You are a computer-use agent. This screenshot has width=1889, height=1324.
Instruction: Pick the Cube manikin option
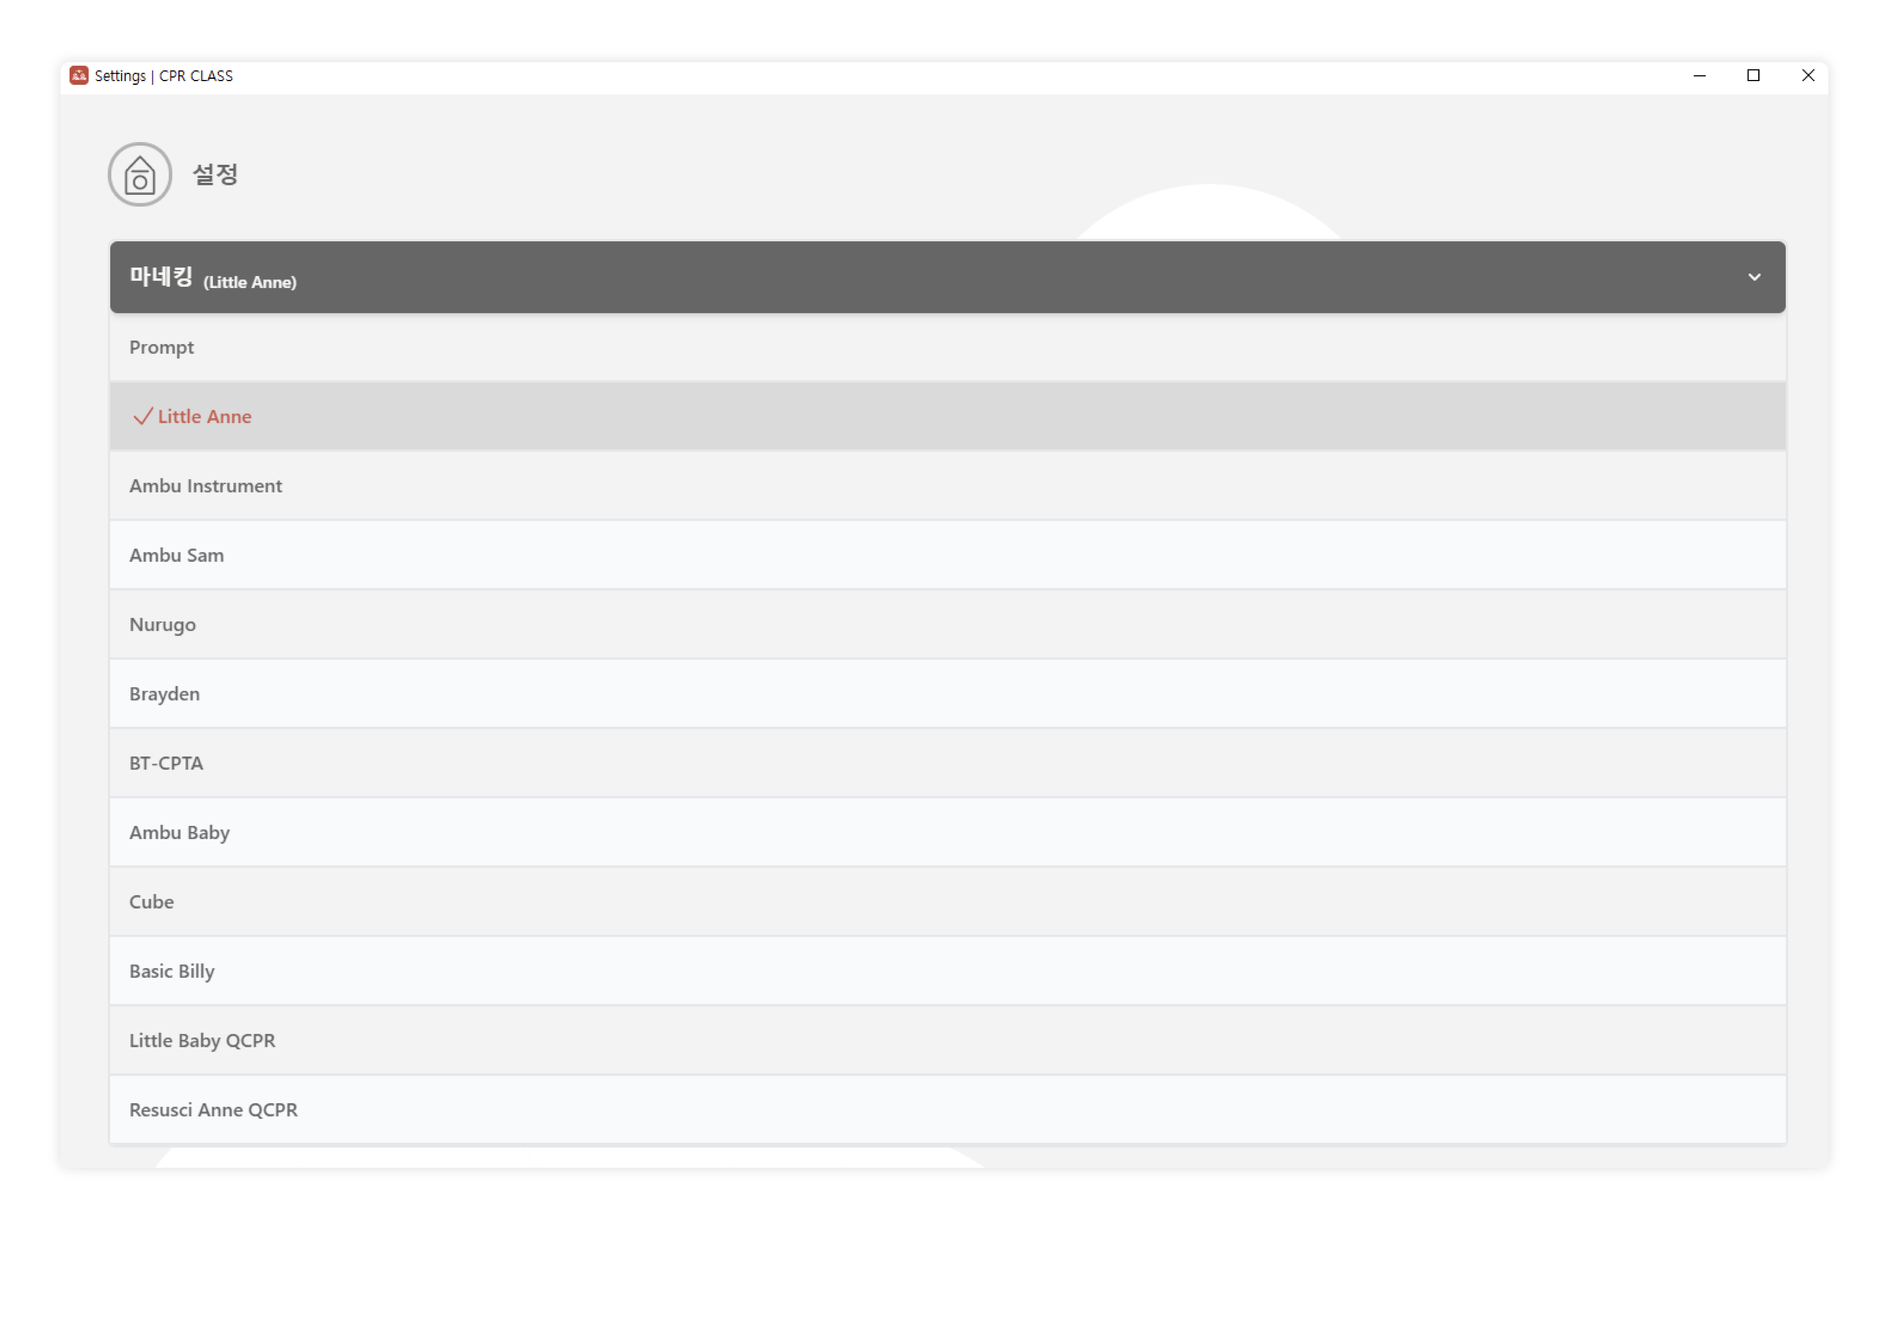(151, 902)
